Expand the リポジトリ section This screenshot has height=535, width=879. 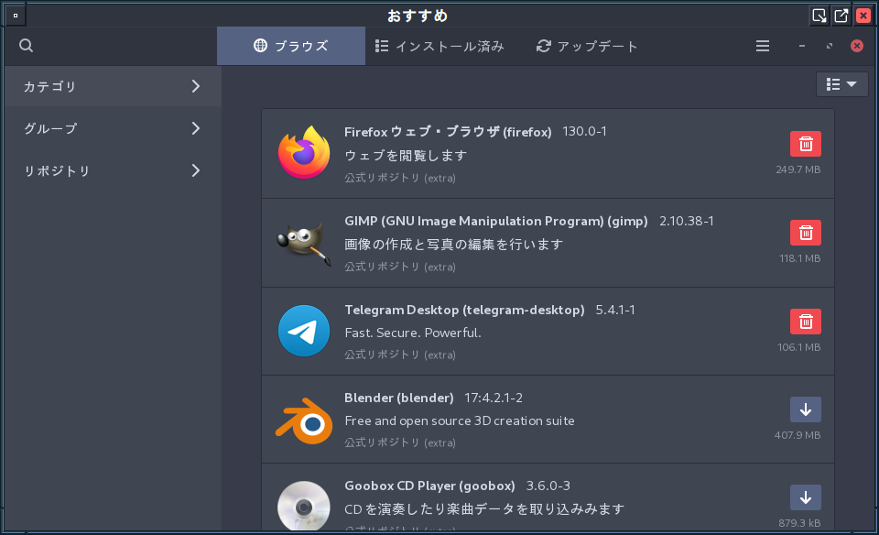coord(113,170)
